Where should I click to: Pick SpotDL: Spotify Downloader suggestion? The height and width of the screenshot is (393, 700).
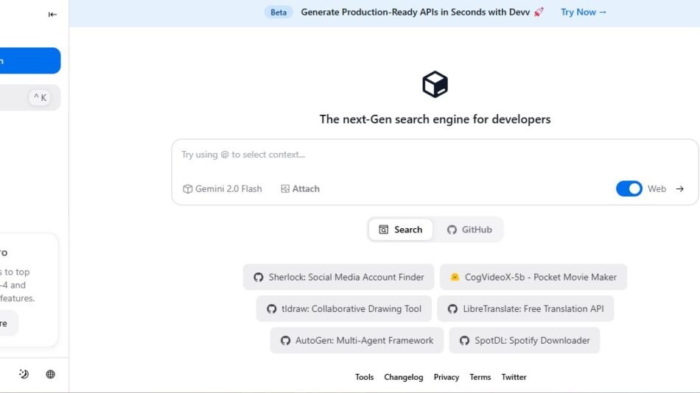(x=525, y=341)
